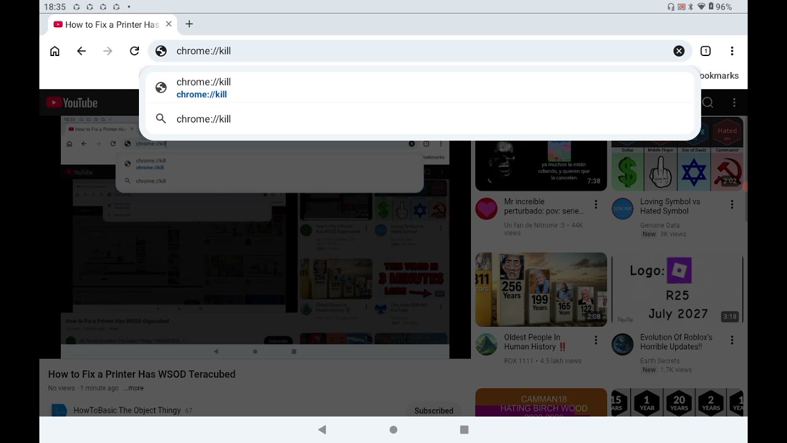Screen dimensions: 787x443
Task: Click the pink heart channel avatar
Action: click(487, 209)
